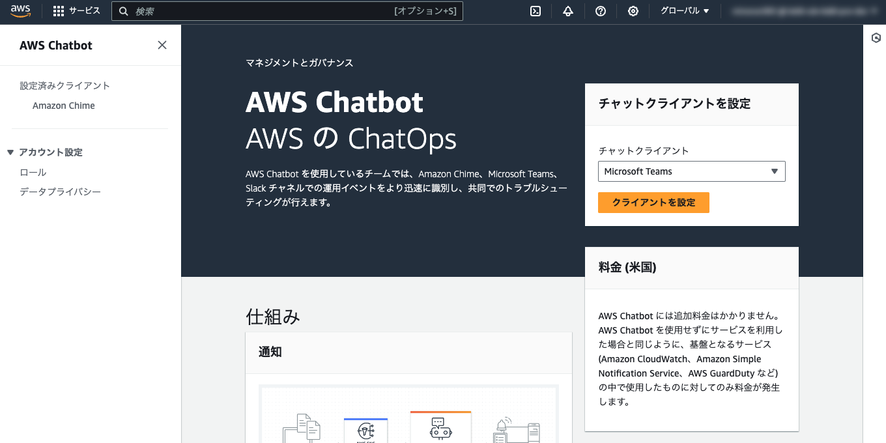886x443 pixels.
Task: Click the AWS の ChatOps subtitle
Action: [x=351, y=139]
